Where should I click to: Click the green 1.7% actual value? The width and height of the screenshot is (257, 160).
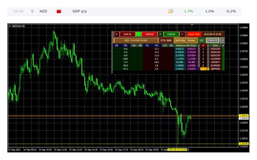point(188,11)
